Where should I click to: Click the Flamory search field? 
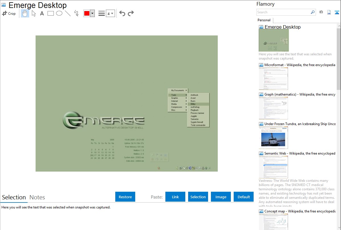[x=284, y=12]
